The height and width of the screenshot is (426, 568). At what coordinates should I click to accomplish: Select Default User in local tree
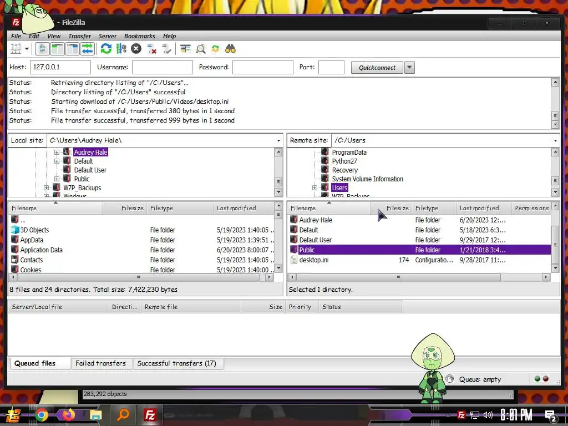[x=90, y=170]
